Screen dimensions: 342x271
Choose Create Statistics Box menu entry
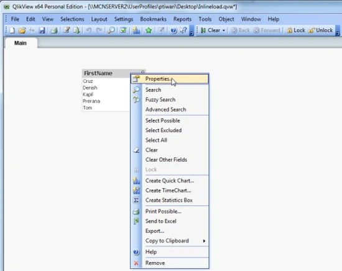[x=170, y=200]
